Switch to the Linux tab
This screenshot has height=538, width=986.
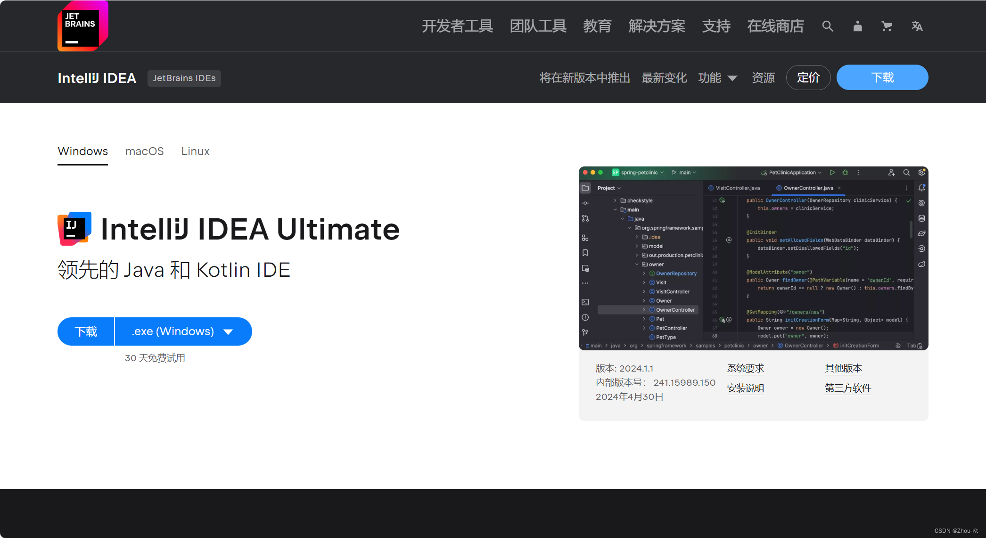click(x=195, y=151)
